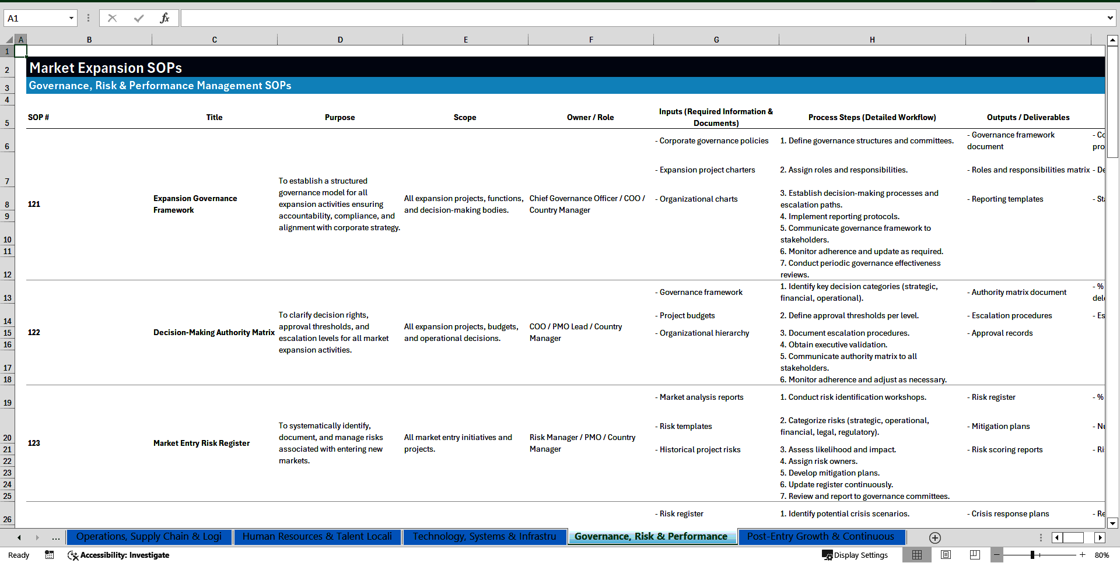Expand the formula bar with its chevron
The width and height of the screenshot is (1120, 563).
coord(1111,18)
